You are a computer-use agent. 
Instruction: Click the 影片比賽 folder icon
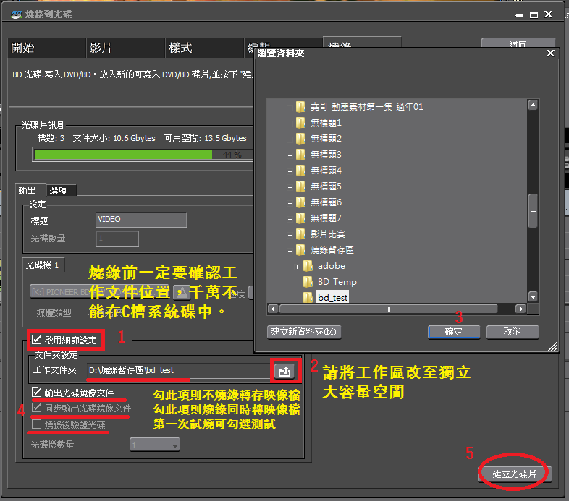point(301,234)
